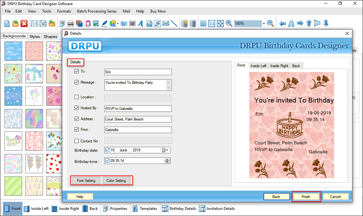Save the card with the floppy disk icon

click(34, 23)
